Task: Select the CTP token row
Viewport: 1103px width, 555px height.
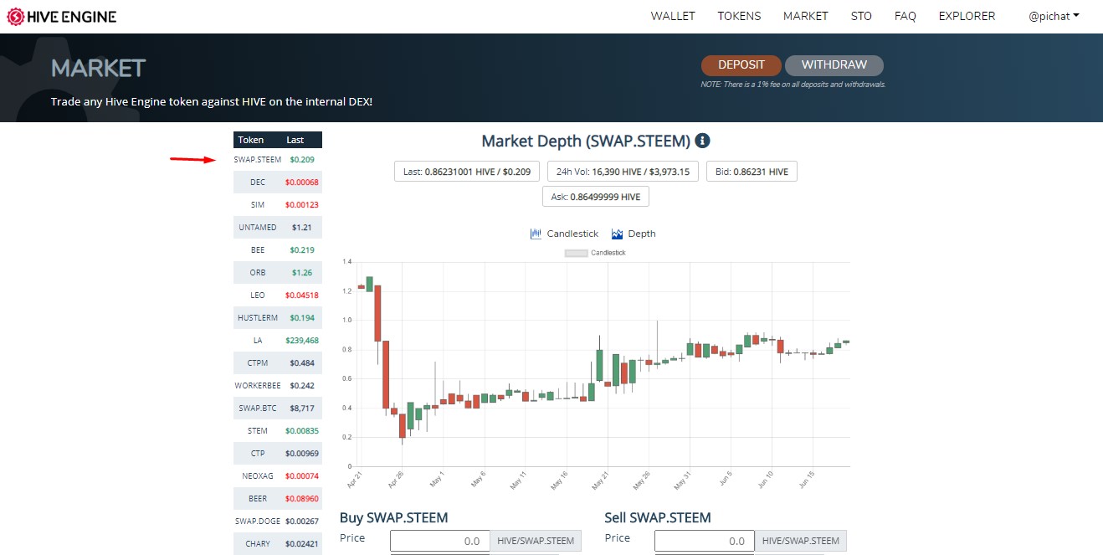Action: coord(278,453)
